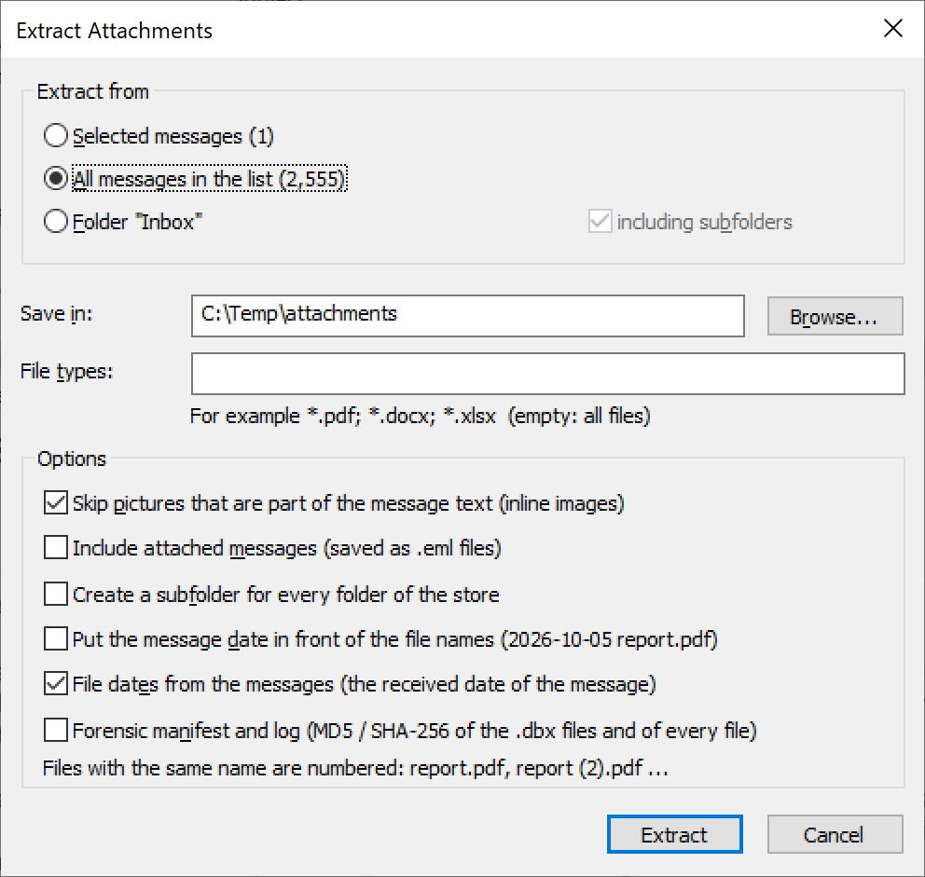Viewport: 925px width, 877px height.
Task: Click the "Save in" path field
Action: pos(468,316)
